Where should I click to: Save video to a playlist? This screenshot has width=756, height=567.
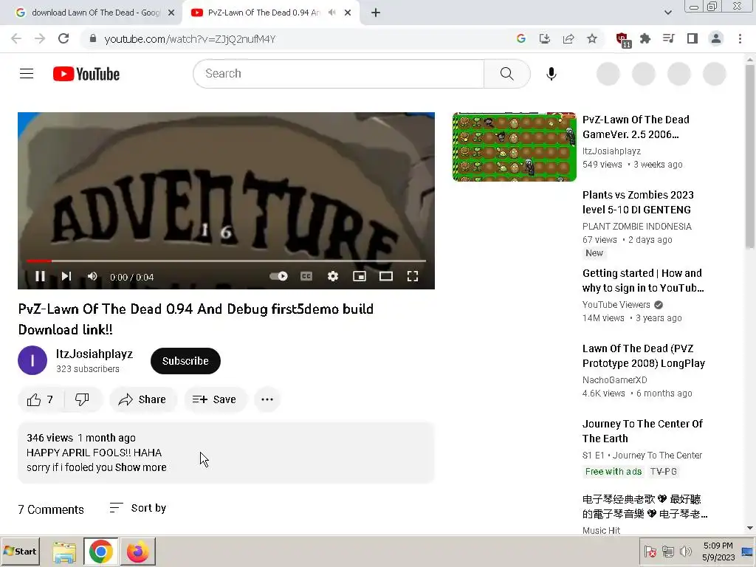coord(215,399)
